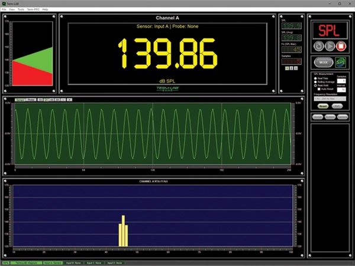Click the MODE button
This screenshot has width=355, height=266.
(x=322, y=61)
